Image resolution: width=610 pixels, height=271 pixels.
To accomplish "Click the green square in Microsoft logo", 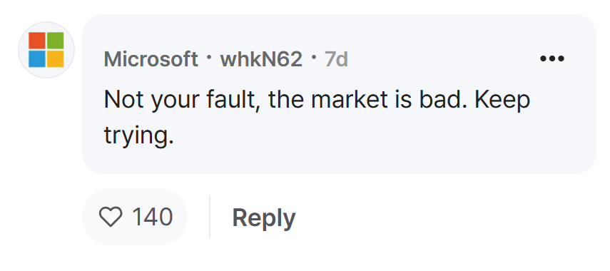I will click(x=55, y=41).
